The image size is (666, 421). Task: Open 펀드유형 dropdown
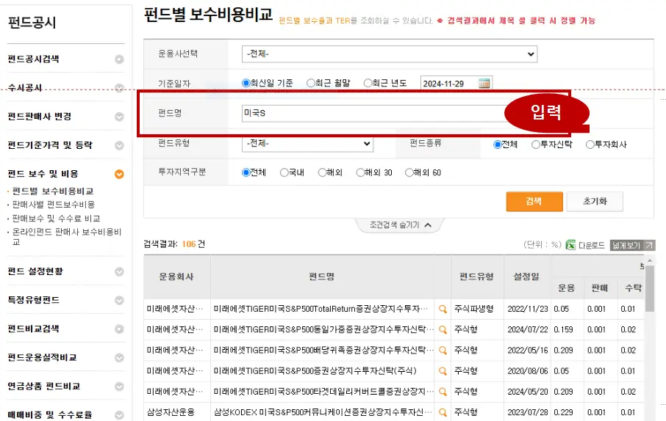pos(307,143)
